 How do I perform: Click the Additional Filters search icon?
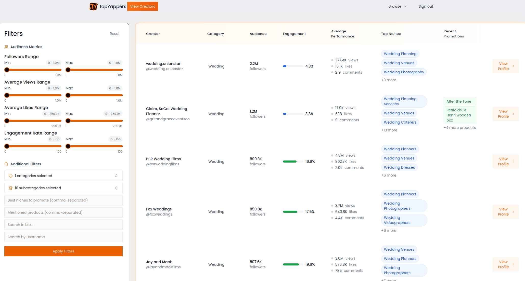point(6,164)
